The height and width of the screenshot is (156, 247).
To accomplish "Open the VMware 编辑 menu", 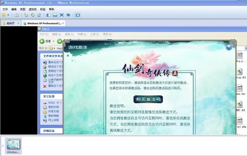I will pos(14,9).
